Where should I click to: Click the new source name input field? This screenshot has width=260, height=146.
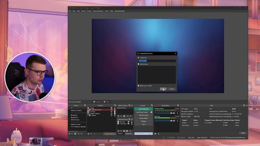[157, 61]
